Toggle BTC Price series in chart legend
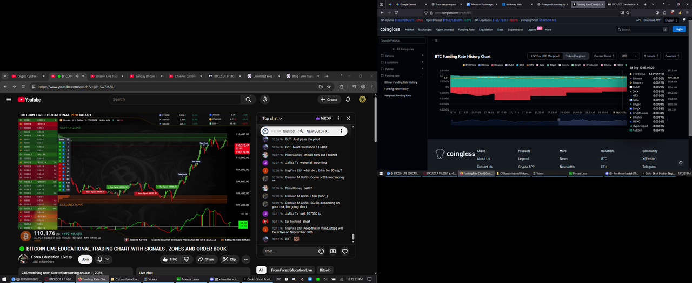692x283 pixels. (x=470, y=65)
